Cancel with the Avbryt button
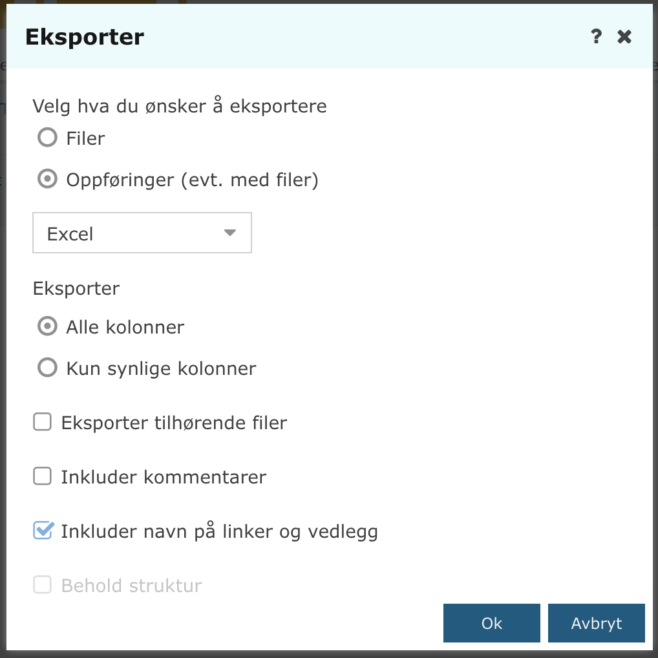 (597, 623)
